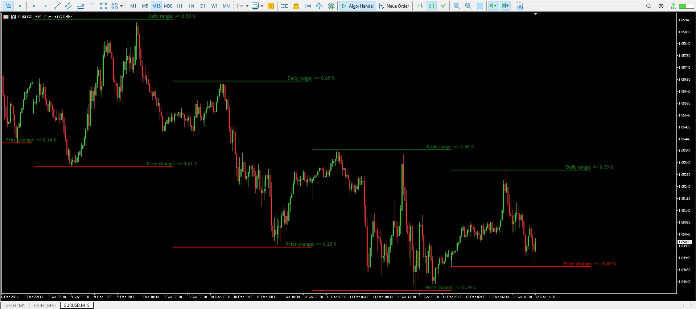Switch chart to M1 timeframe
The height and width of the screenshot is (309, 696).
[133, 6]
